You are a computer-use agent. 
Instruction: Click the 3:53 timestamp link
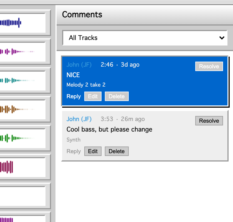pyautogui.click(x=107, y=119)
